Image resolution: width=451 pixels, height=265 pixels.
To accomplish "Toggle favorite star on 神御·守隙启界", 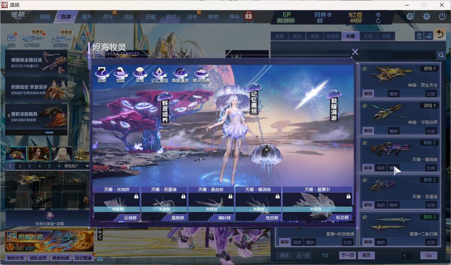I will point(365,106).
